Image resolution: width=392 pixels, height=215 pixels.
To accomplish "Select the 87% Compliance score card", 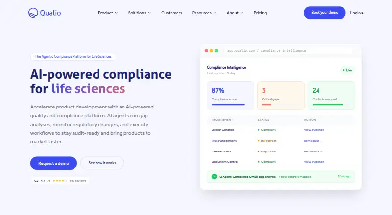I will (230, 95).
